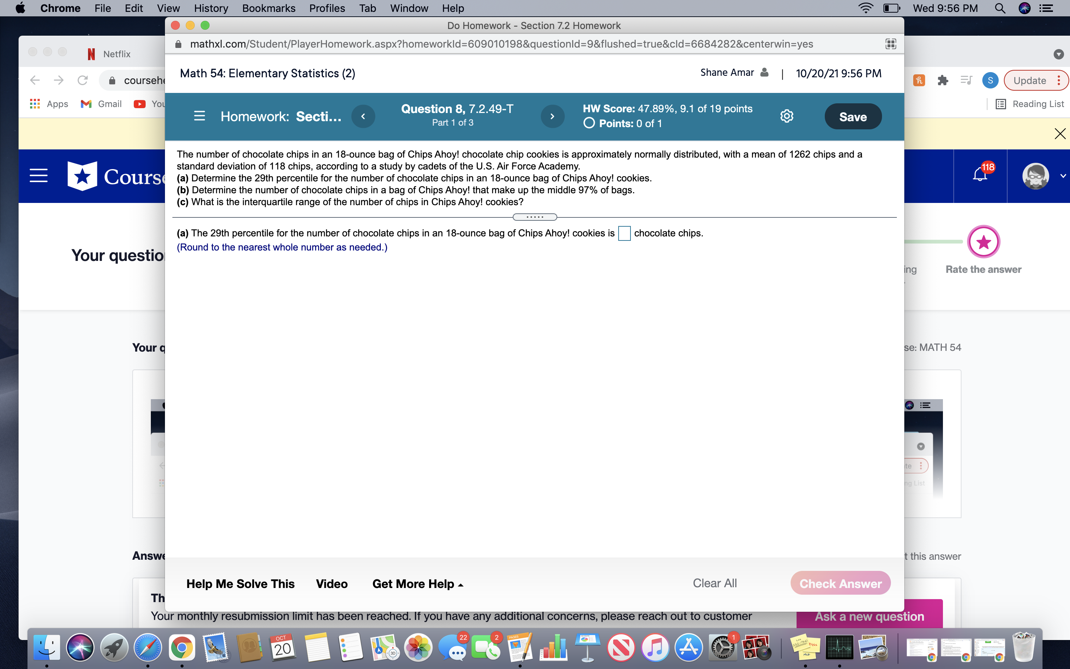Select the Points radio circle

(588, 123)
